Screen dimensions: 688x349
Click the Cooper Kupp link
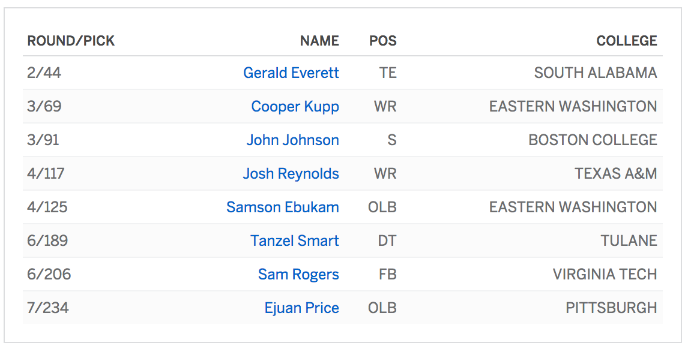pyautogui.click(x=295, y=107)
